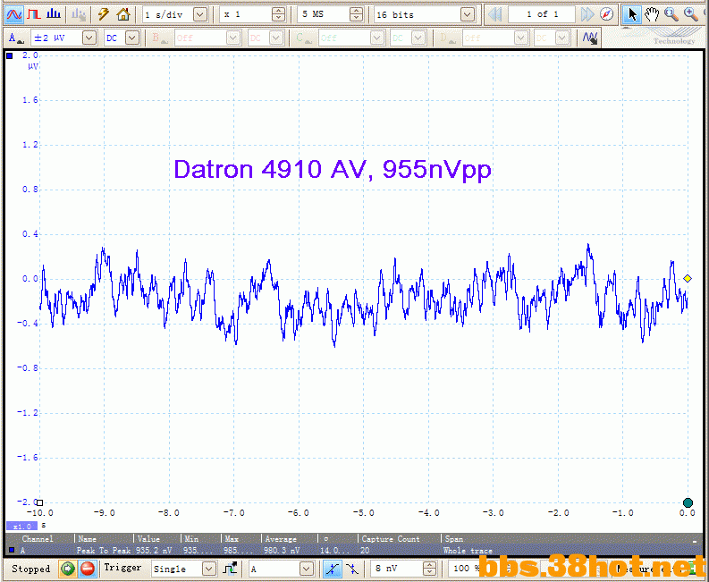Adjust the 5 MS samples stepper
Screen dimensions: 709x582
pyautogui.click(x=357, y=14)
